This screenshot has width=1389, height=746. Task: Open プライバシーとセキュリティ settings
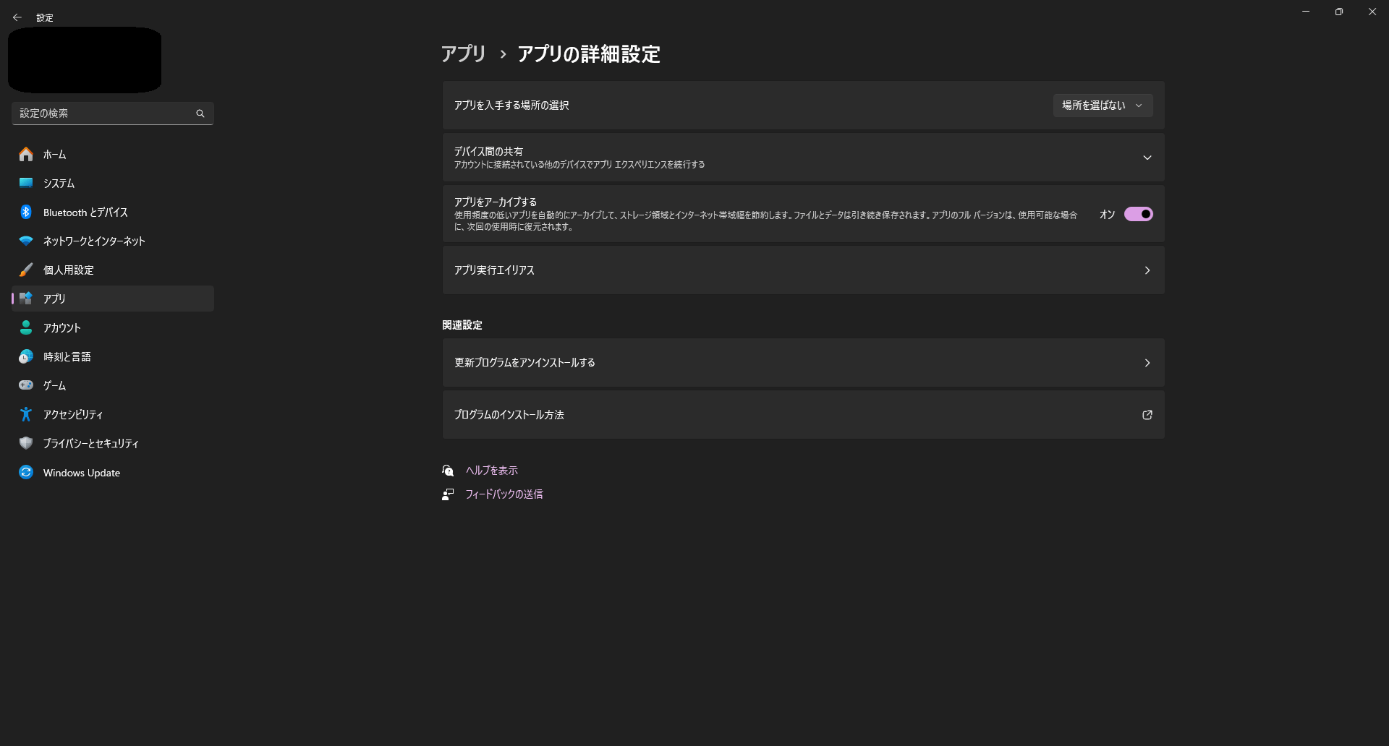[113, 443]
